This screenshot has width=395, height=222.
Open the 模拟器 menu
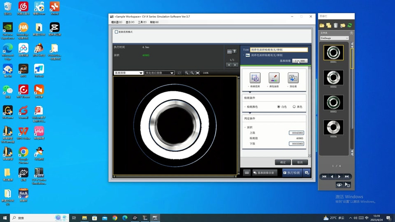click(x=117, y=22)
